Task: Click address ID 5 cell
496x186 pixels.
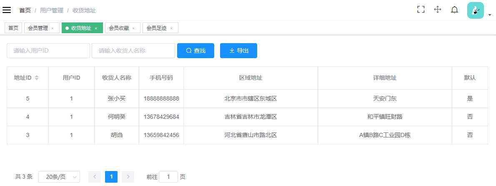Action: tap(28, 98)
